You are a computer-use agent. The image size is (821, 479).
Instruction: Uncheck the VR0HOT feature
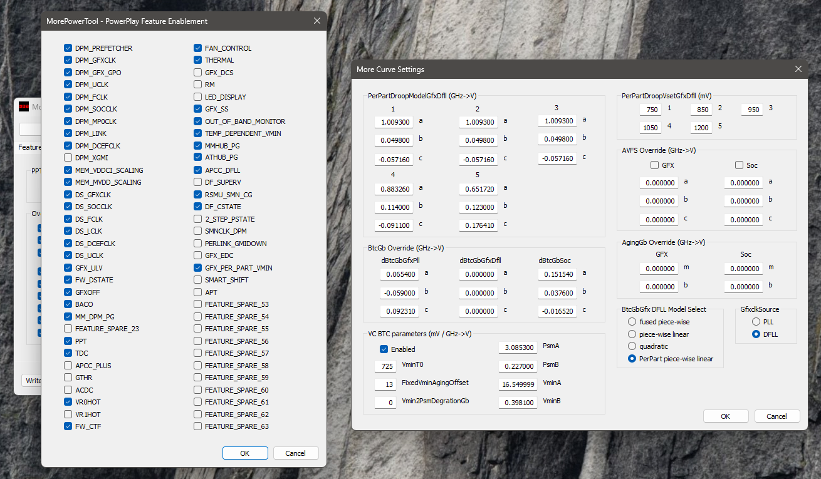point(68,402)
